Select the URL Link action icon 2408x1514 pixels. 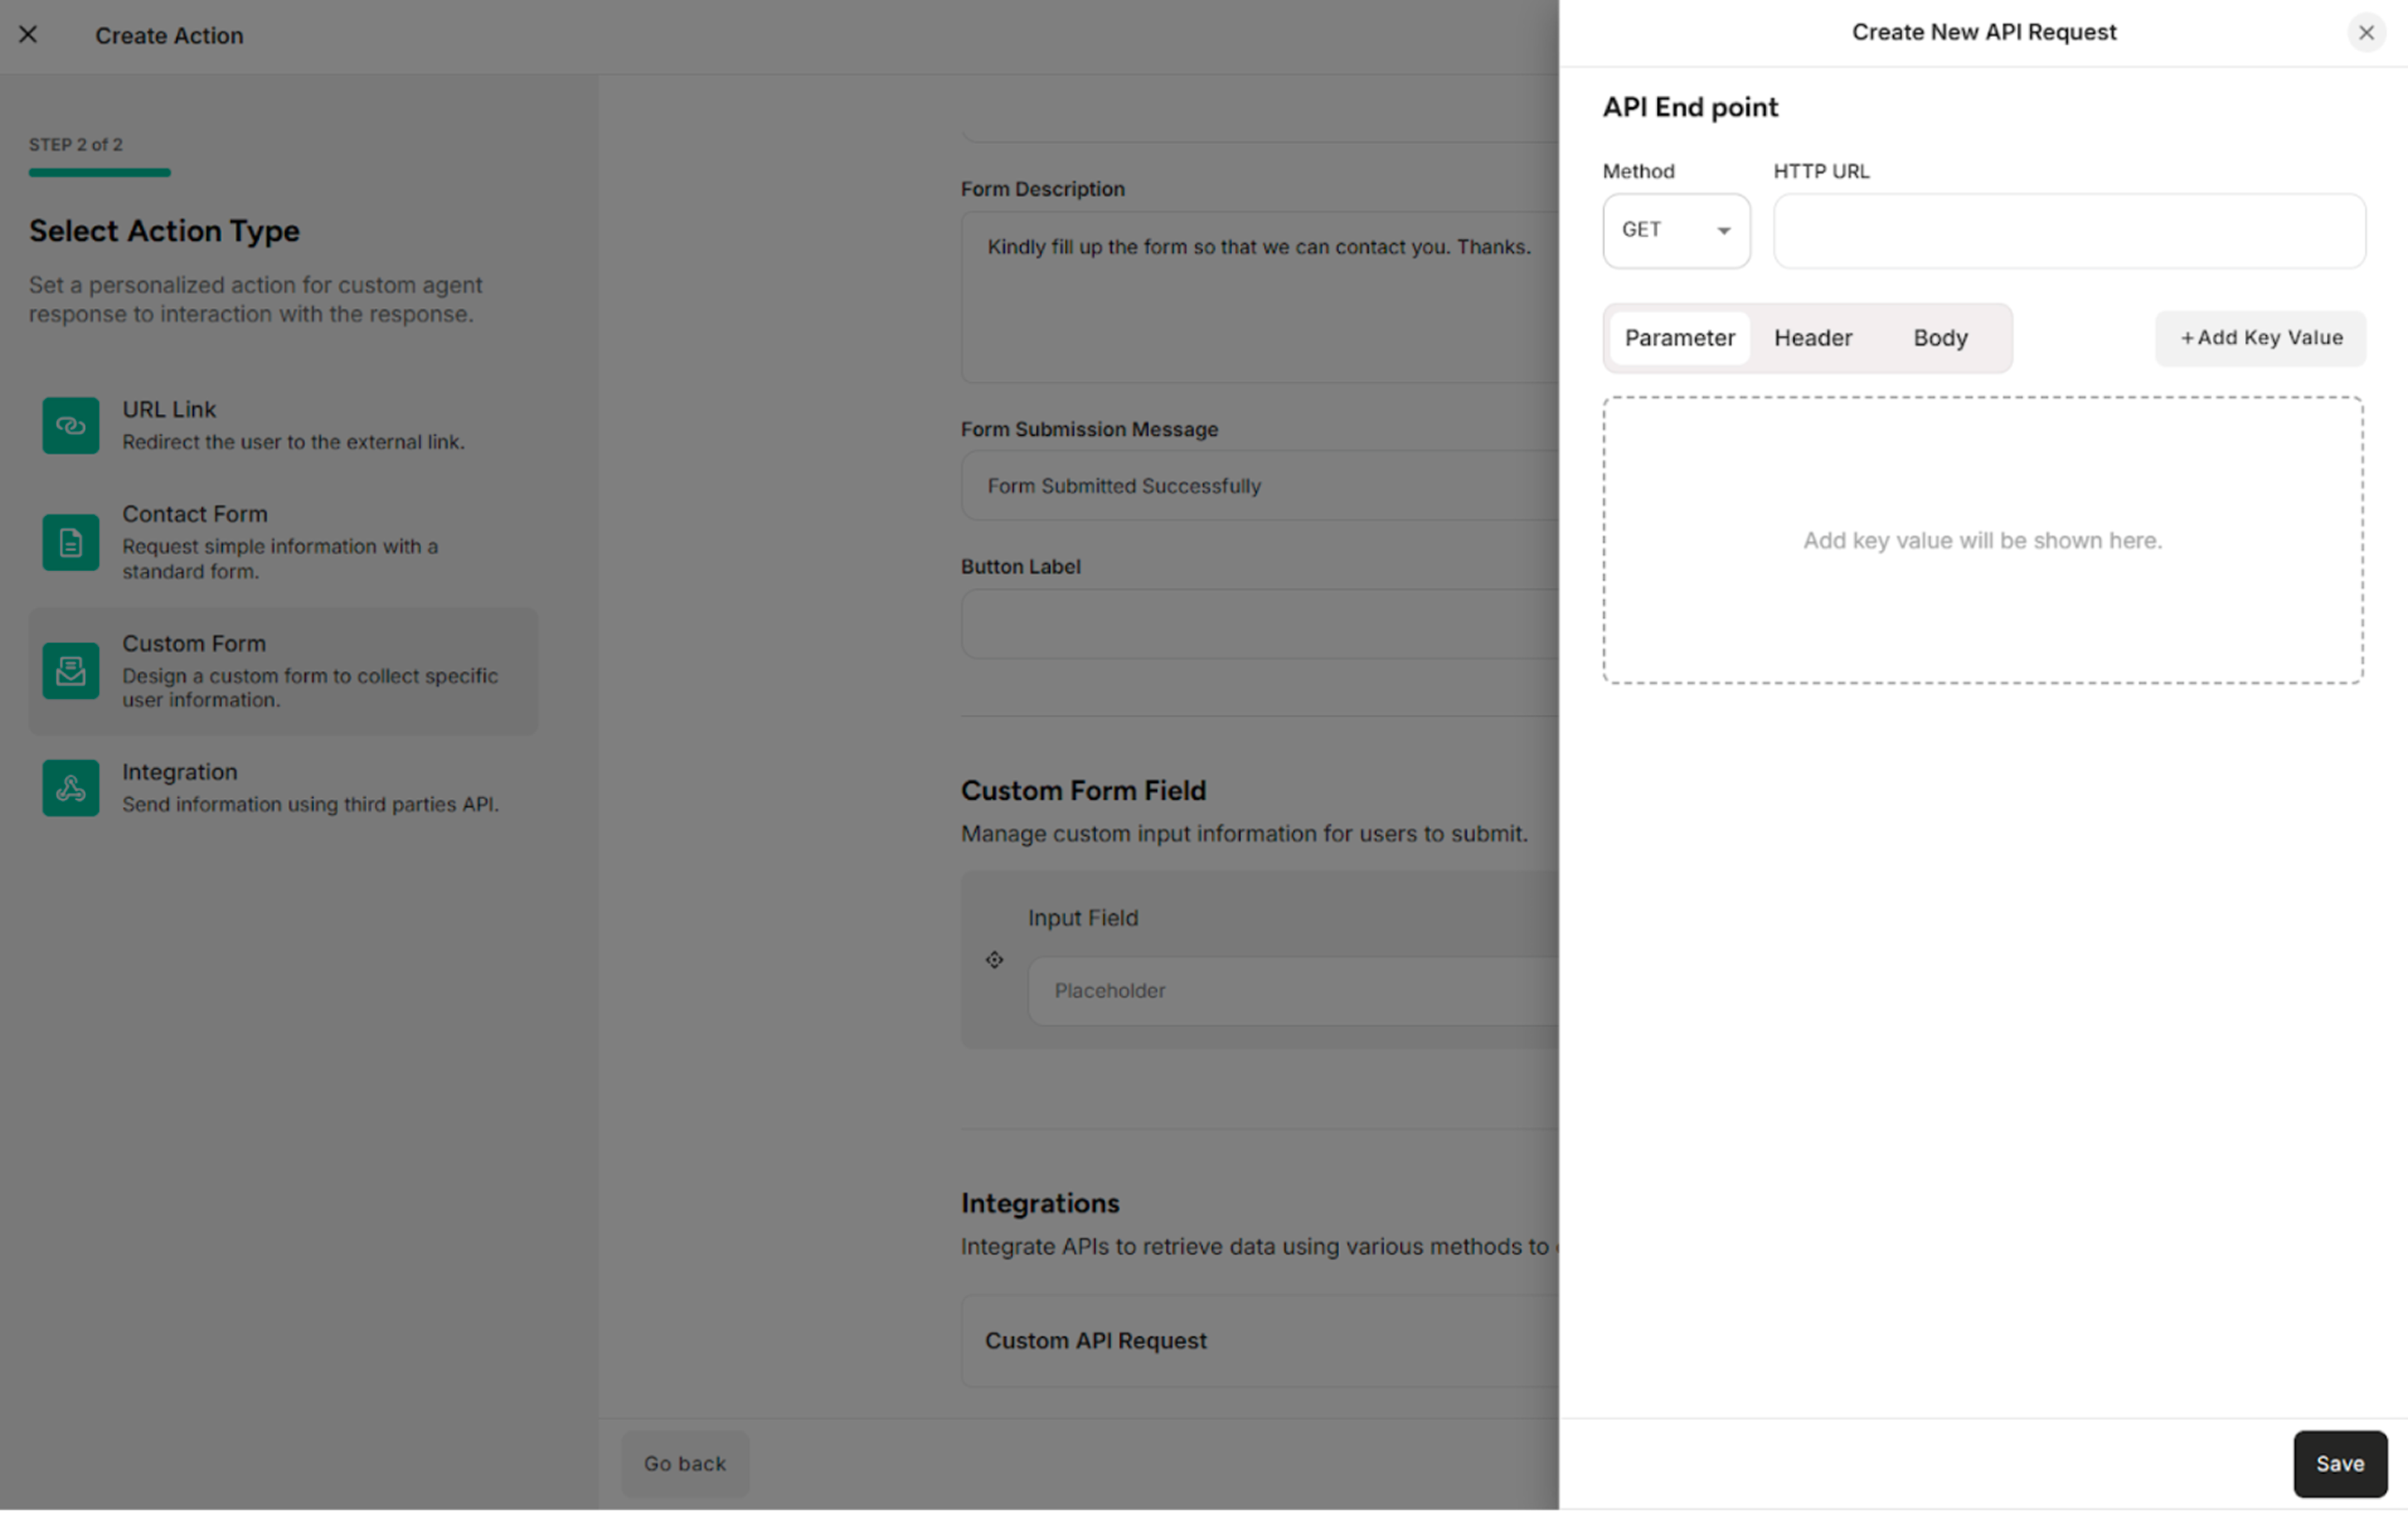pos(70,425)
